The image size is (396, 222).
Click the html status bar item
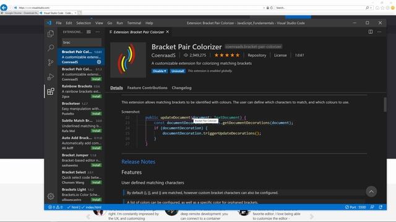pos(73,207)
